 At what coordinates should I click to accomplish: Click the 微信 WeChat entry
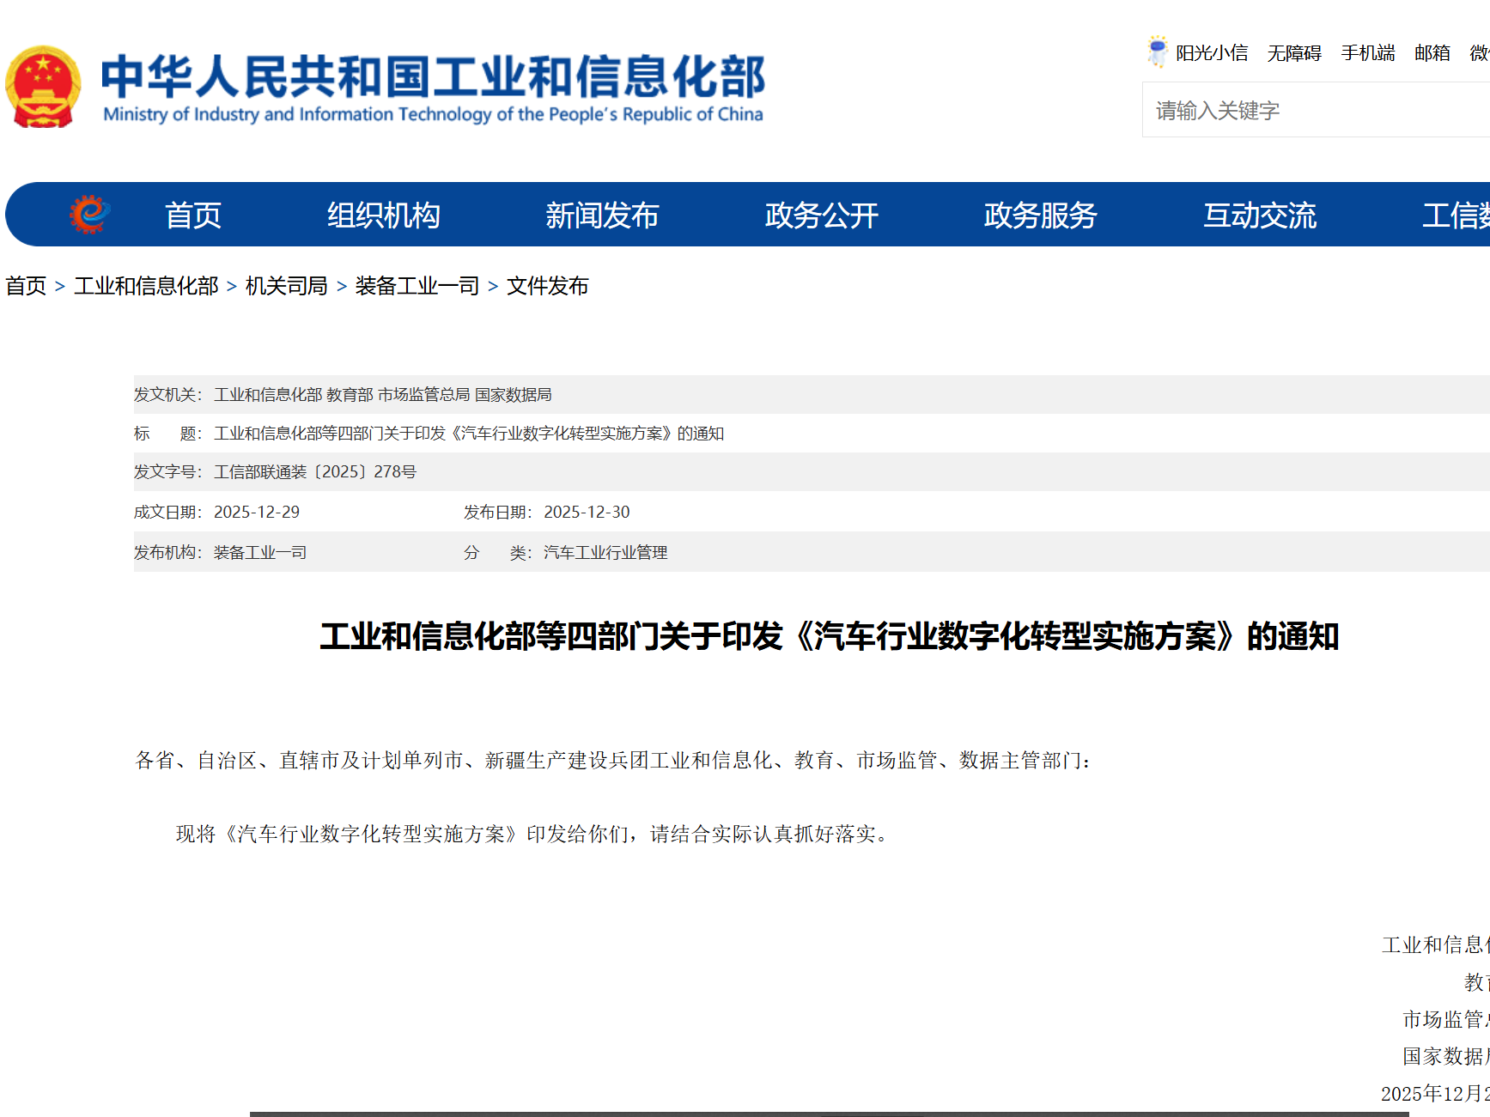click(x=1479, y=52)
